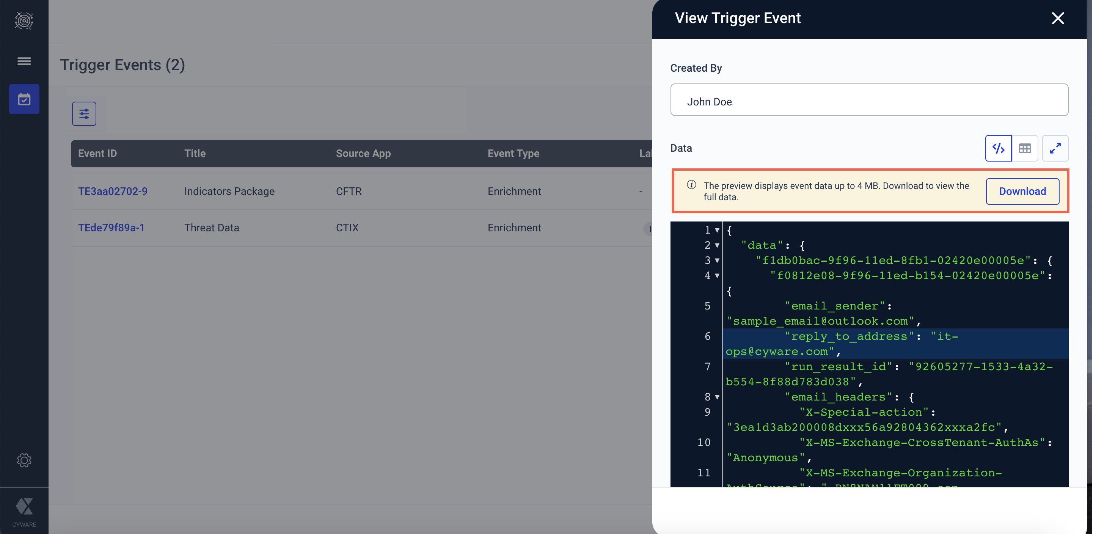Open the filter sliders icon button
This screenshot has width=1096, height=534.
click(x=84, y=114)
